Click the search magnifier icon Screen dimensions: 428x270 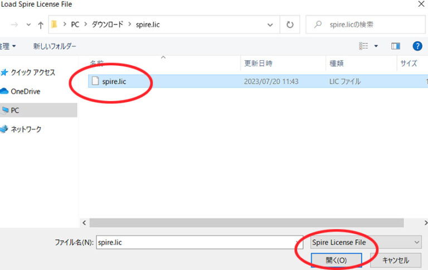pyautogui.click(x=318, y=25)
